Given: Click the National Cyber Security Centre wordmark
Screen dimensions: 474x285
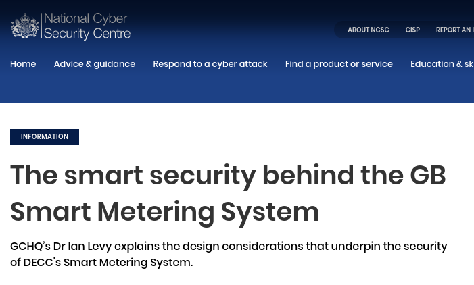Looking at the screenshot, I should (87, 27).
